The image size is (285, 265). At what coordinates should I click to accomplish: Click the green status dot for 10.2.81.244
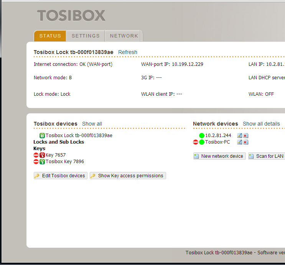(x=202, y=136)
